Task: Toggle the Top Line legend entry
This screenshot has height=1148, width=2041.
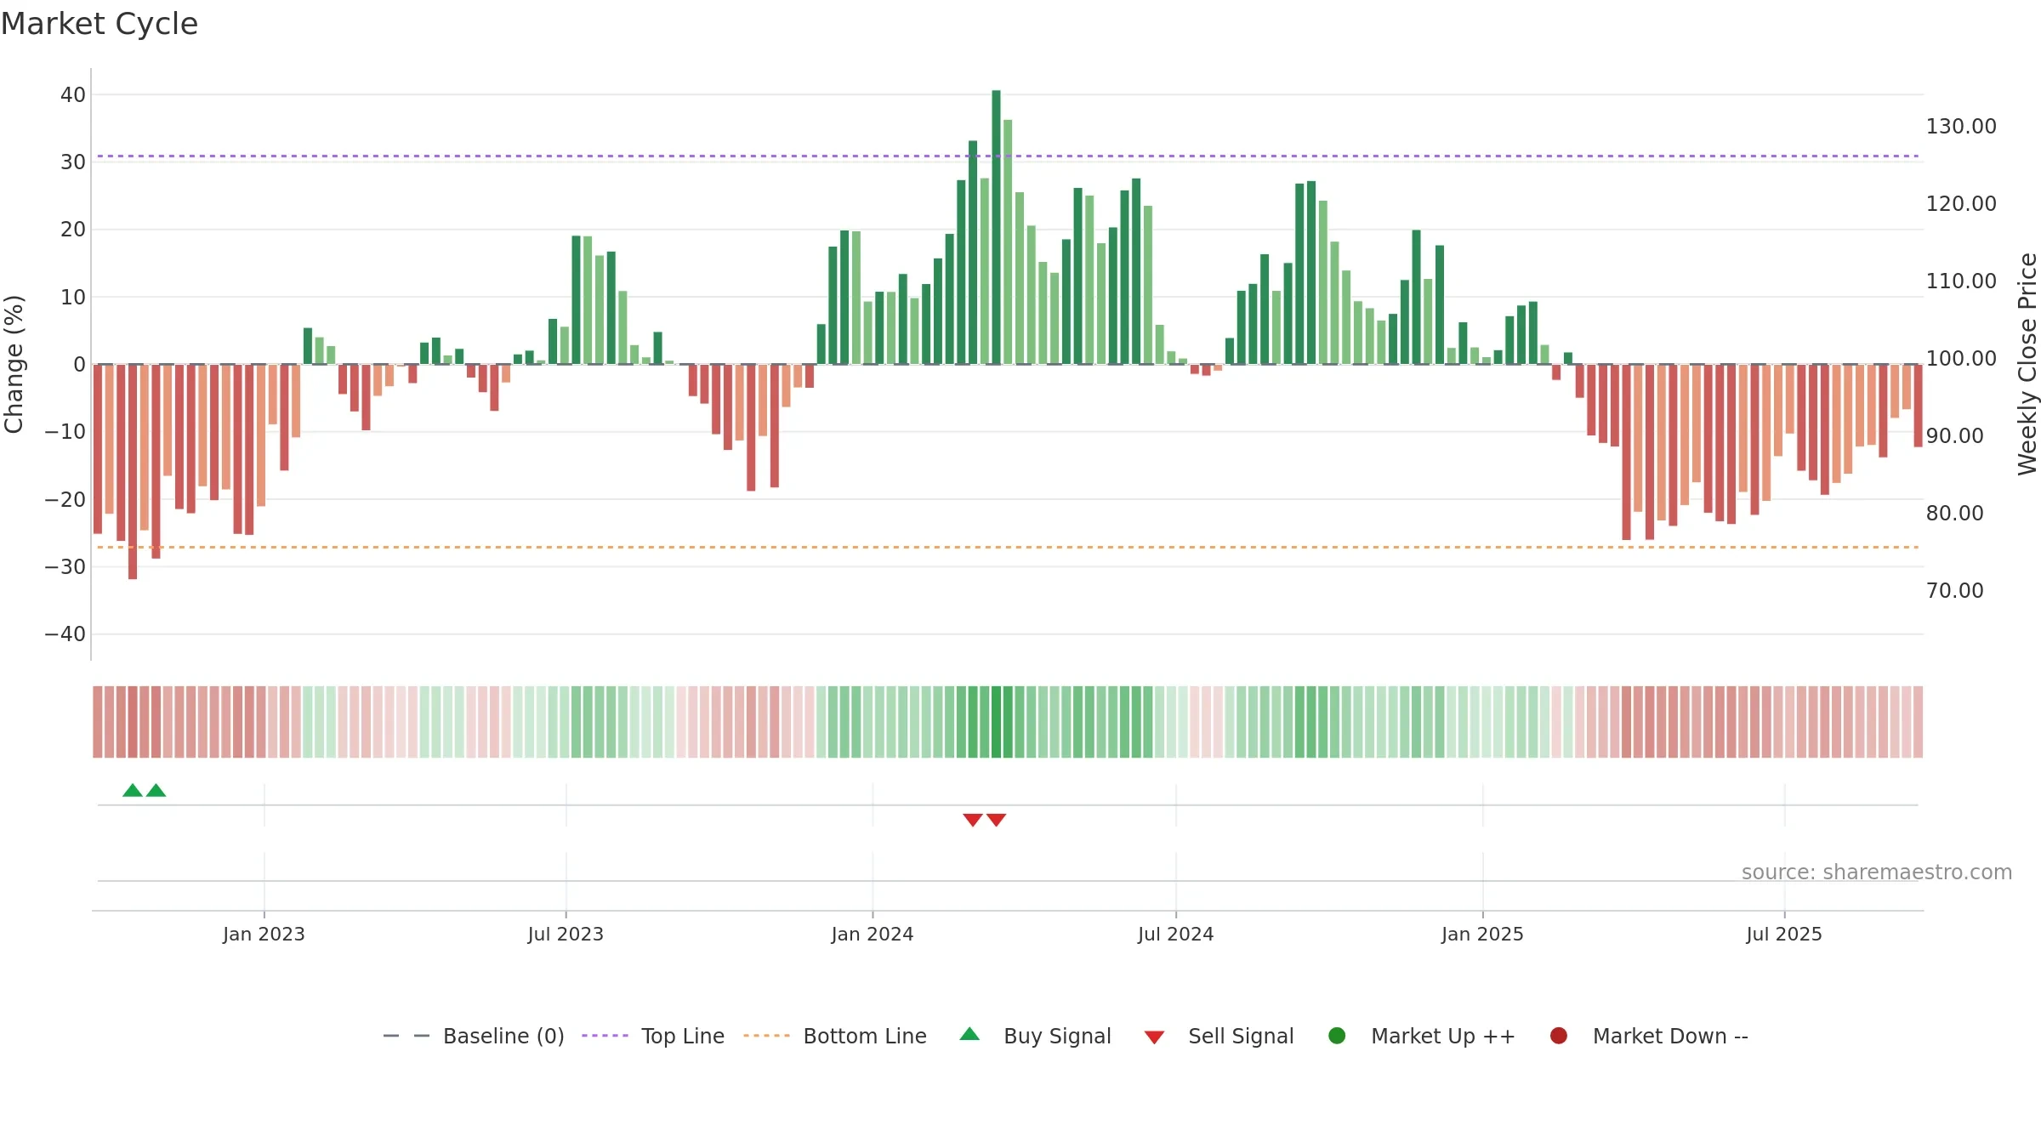Action: [x=653, y=1036]
